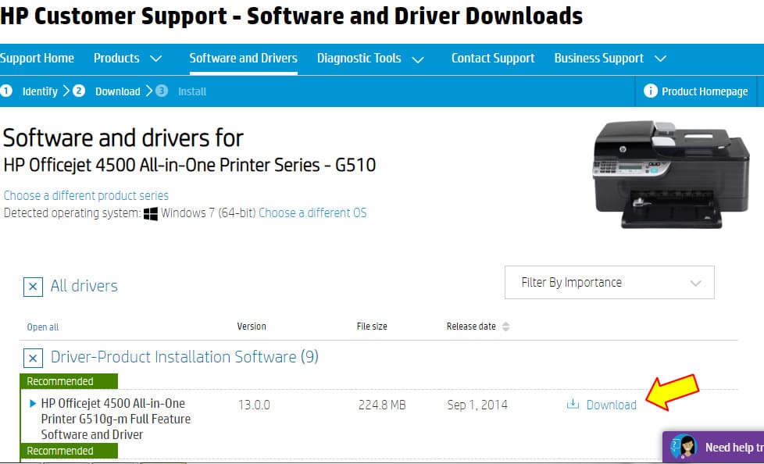Click Choose a different product series link
The image size is (764, 464).
click(86, 195)
